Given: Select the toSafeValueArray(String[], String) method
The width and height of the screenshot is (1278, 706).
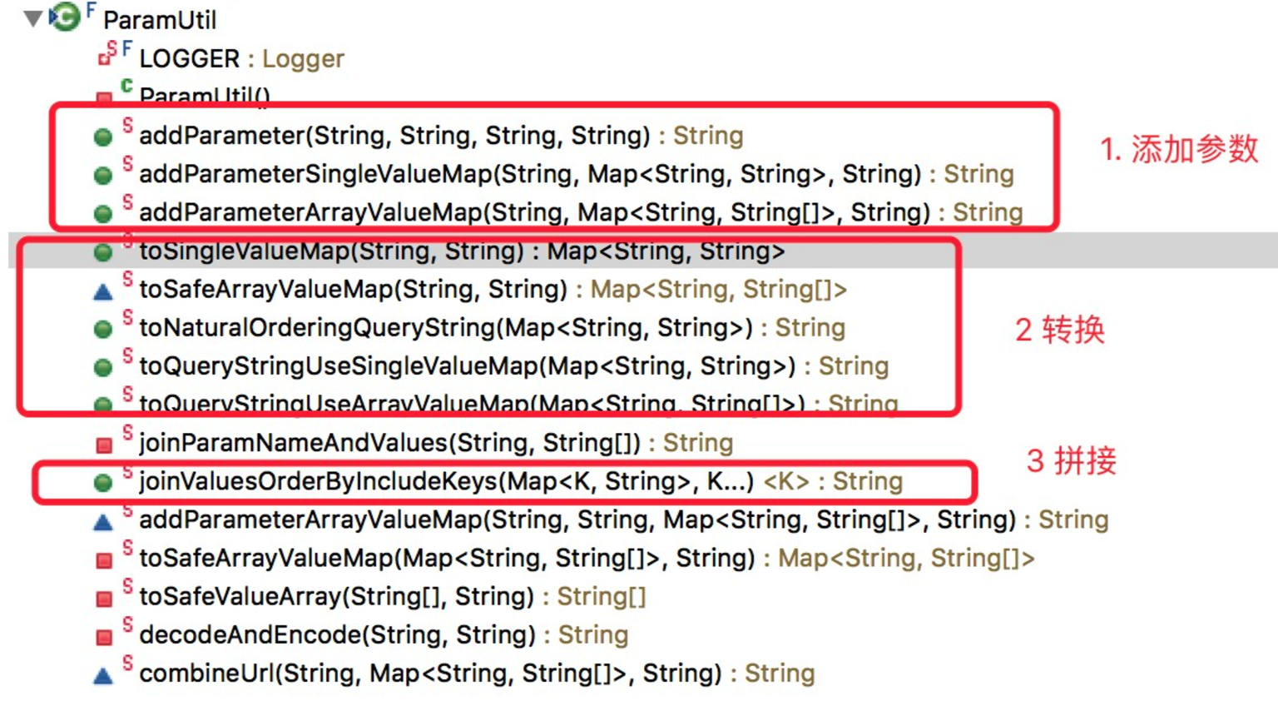Looking at the screenshot, I should 392,596.
